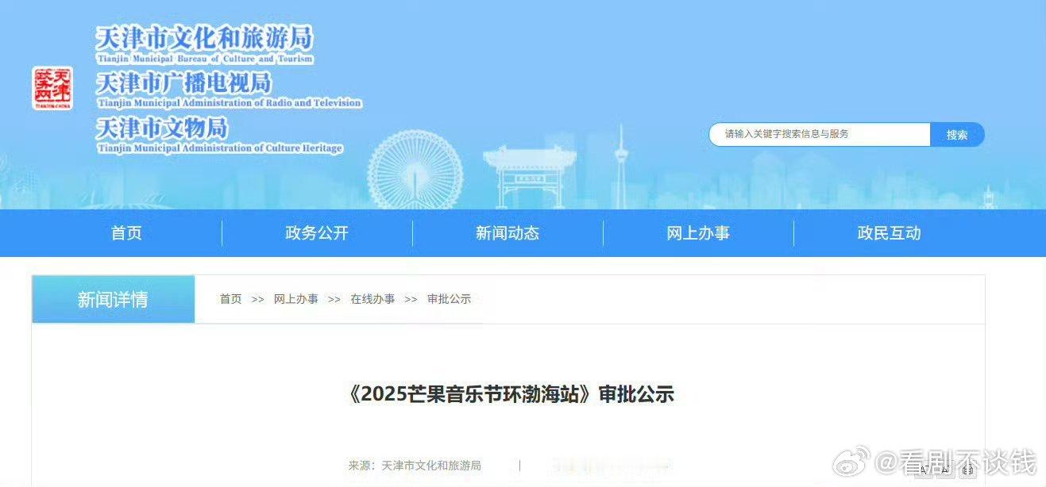
Task: Follow the 网上办事 breadcrumb link
Action: pos(296,299)
